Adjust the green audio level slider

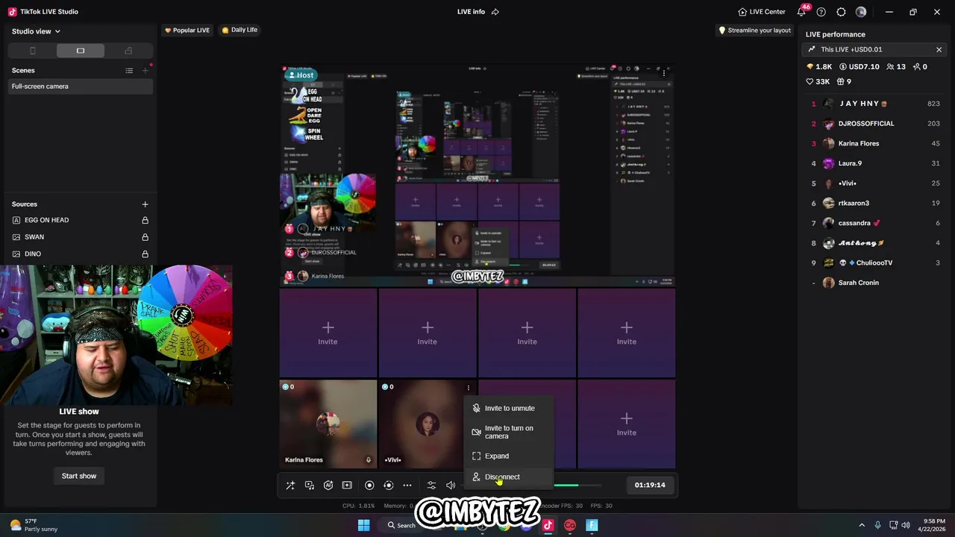click(x=577, y=486)
